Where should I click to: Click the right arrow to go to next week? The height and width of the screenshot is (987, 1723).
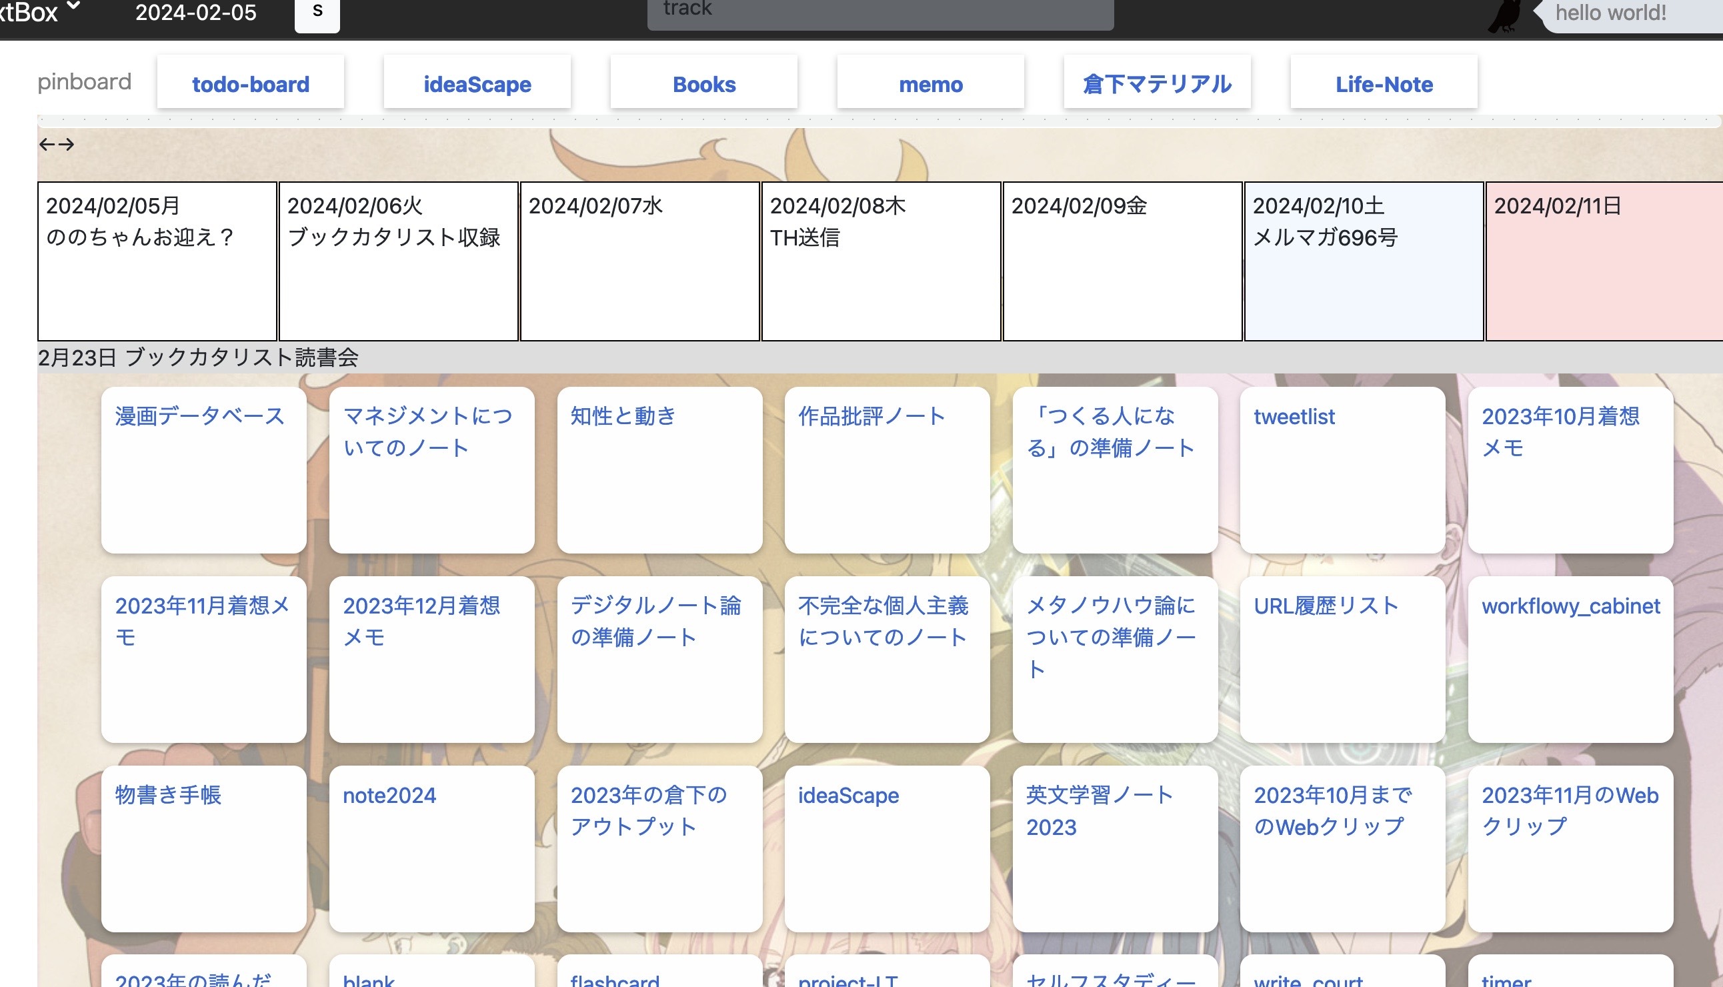click(x=67, y=145)
